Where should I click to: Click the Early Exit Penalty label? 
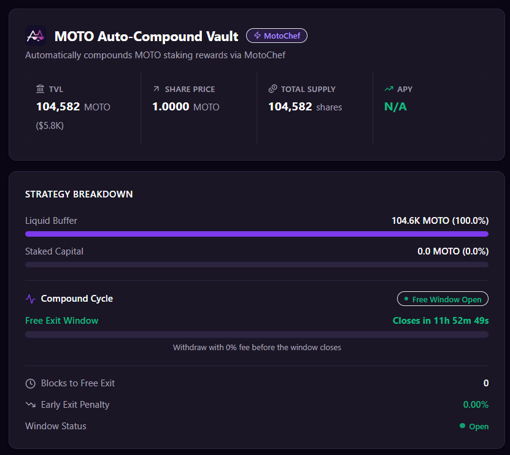75,405
